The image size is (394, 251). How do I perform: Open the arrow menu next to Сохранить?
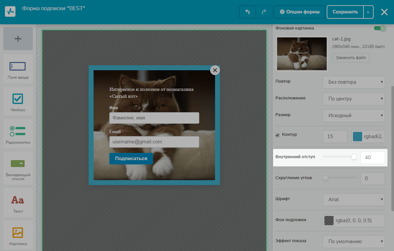pyautogui.click(x=368, y=12)
